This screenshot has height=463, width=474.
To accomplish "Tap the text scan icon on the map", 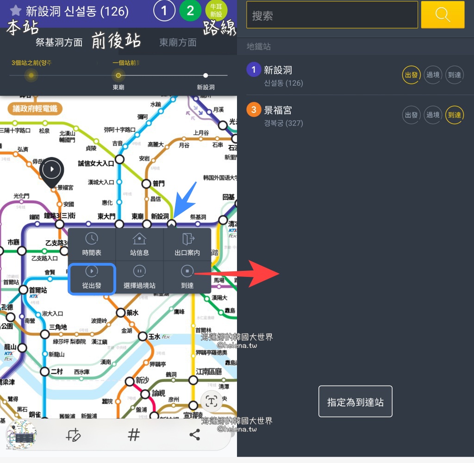I will (212, 401).
